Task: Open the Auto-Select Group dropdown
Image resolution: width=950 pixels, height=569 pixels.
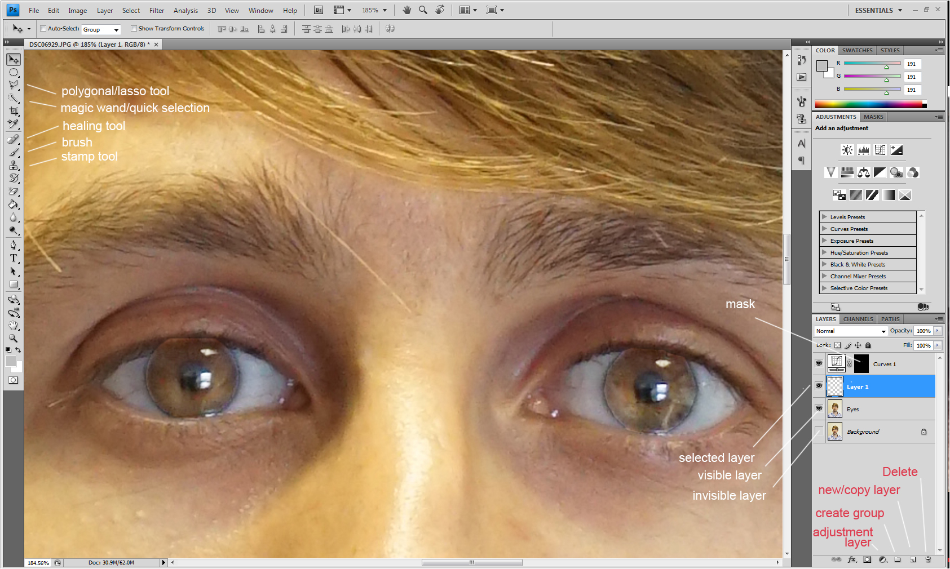Action: pyautogui.click(x=101, y=29)
